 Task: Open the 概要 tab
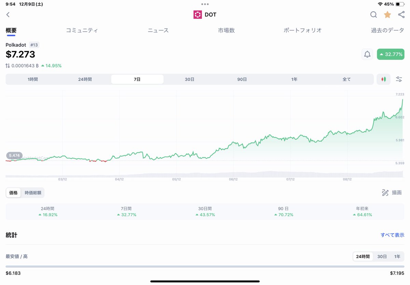pyautogui.click(x=11, y=30)
